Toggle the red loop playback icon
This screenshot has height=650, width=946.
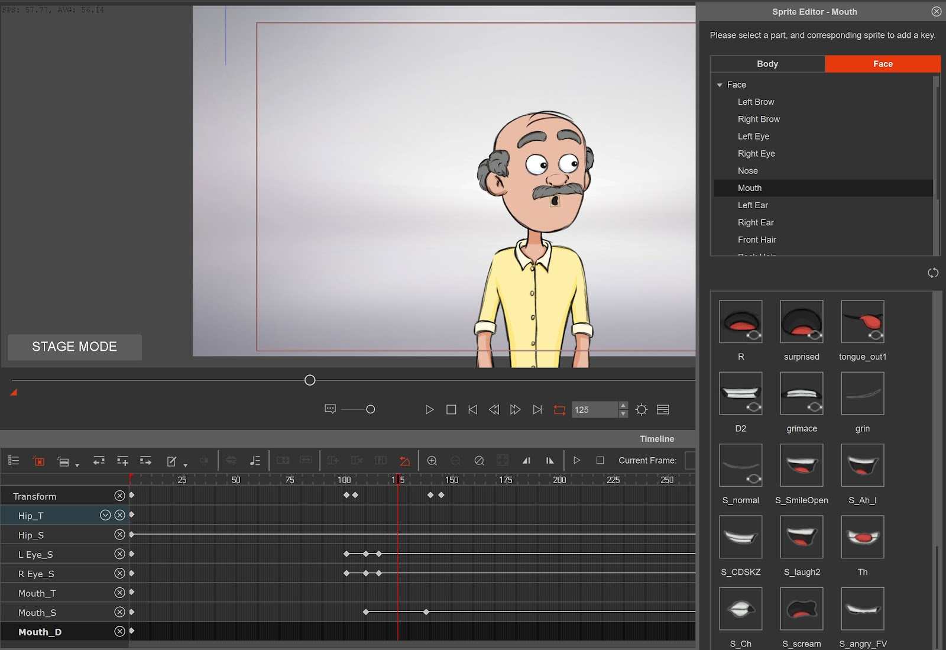coord(559,409)
